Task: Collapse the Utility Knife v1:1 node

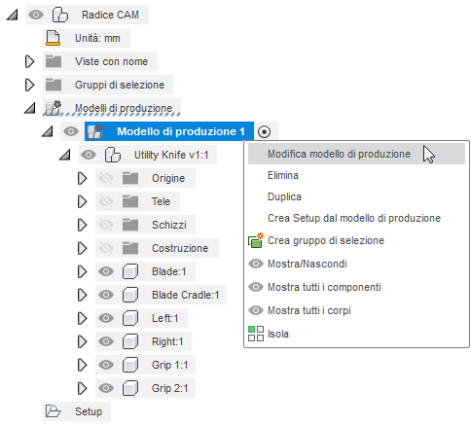Action: (65, 155)
